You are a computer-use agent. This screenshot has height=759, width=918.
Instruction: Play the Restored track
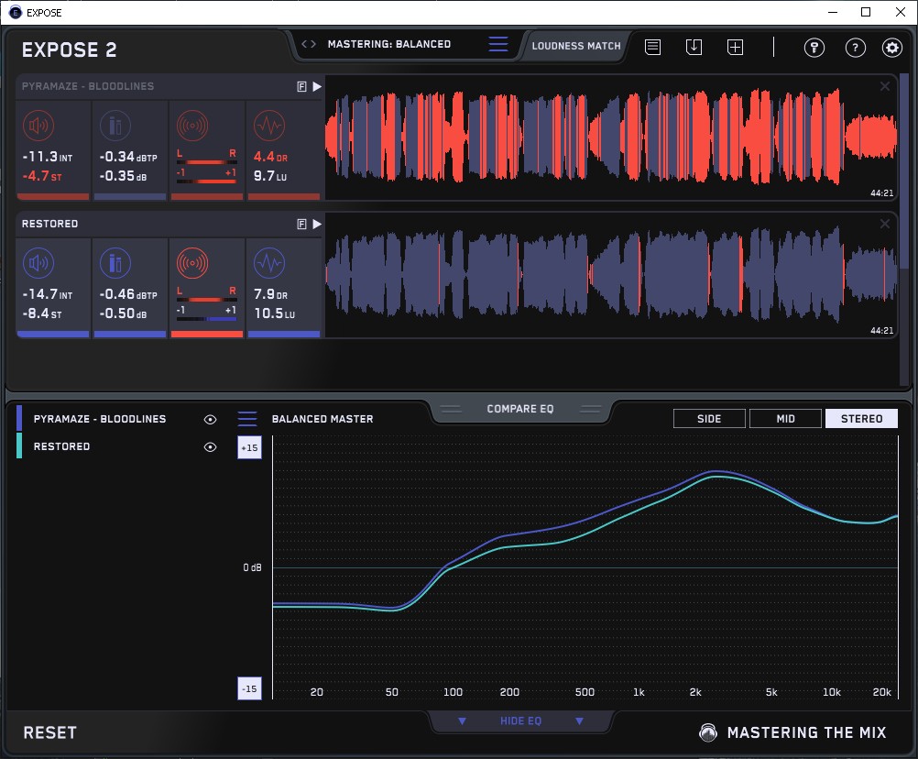tap(317, 224)
